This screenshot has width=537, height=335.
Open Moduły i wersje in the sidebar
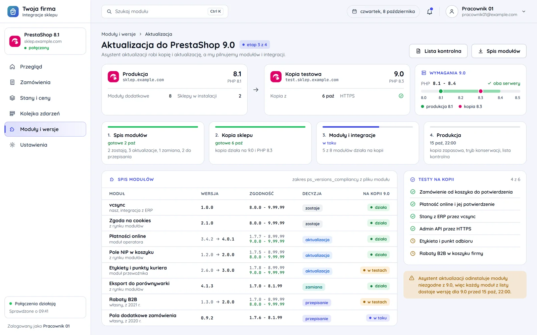(45, 129)
